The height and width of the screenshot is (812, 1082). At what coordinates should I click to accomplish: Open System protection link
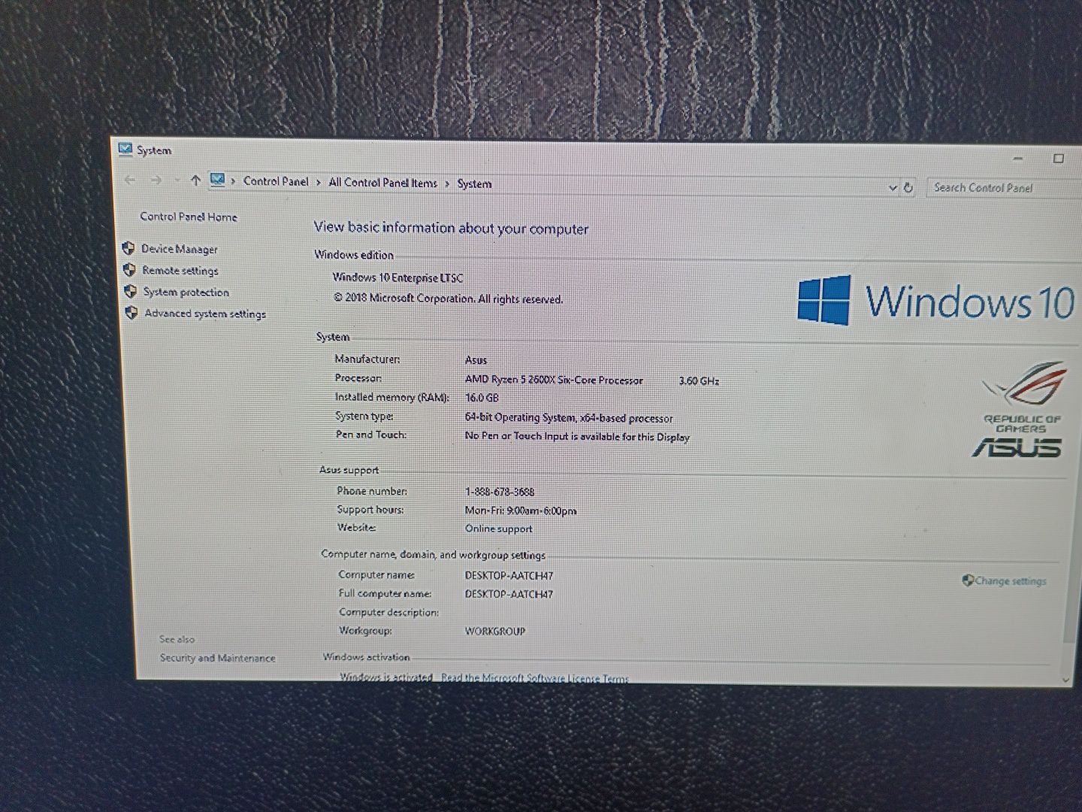tap(186, 292)
